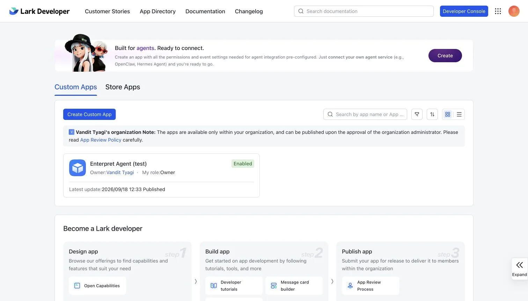This screenshot has height=301, width=528.
Task: Click the Enterpret Agent app cube icon
Action: coord(78,168)
